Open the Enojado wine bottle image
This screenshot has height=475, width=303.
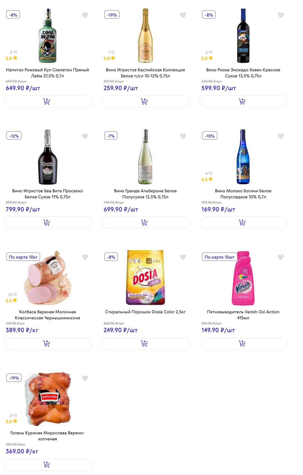pos(243,36)
